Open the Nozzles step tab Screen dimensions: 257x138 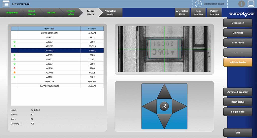click(x=51, y=13)
